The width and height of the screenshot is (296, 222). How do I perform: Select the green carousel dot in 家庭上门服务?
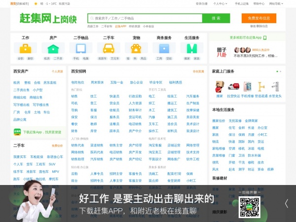point(277,72)
